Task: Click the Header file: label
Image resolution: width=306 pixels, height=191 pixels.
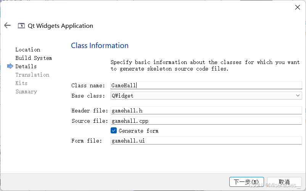Action: (90, 111)
